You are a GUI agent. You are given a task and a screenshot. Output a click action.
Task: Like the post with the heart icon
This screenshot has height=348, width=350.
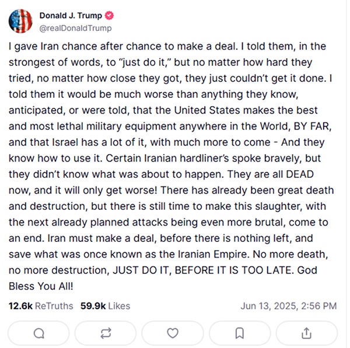tap(173, 333)
